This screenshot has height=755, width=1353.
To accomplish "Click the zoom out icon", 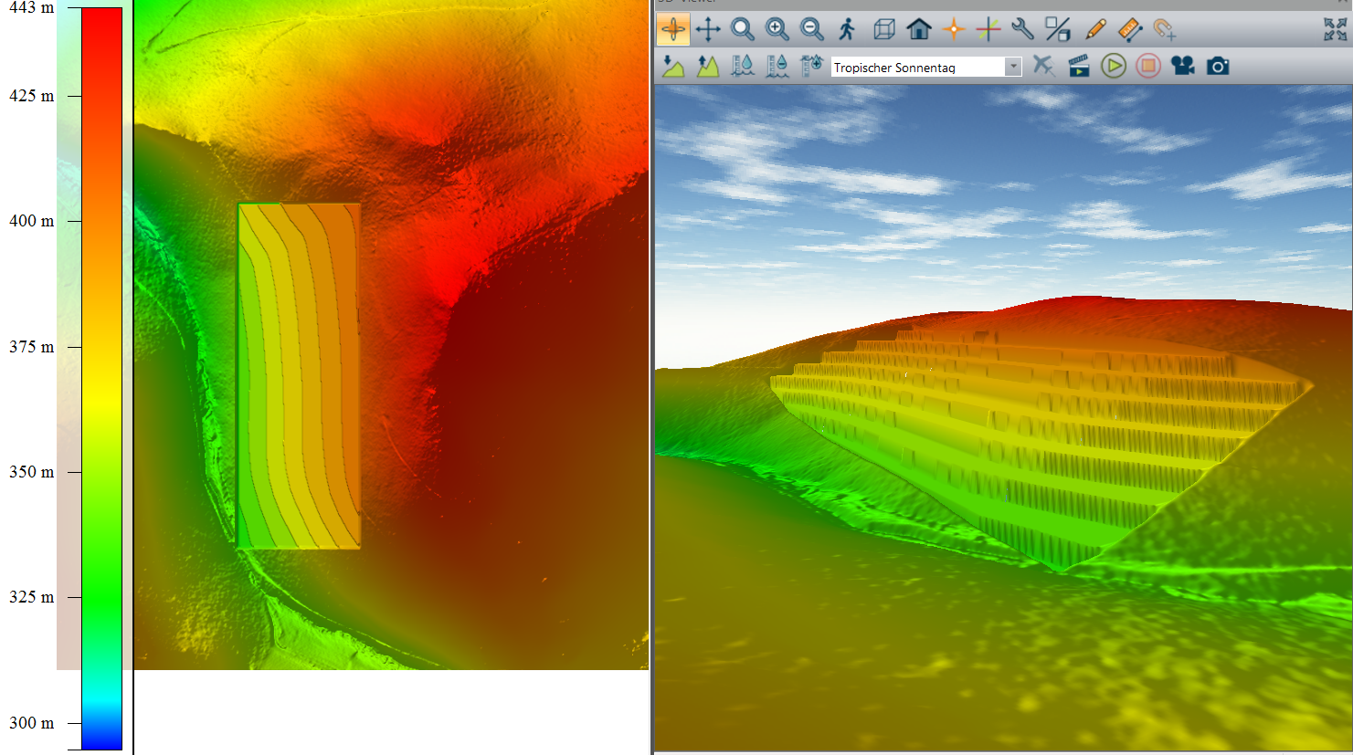I will 812,29.
